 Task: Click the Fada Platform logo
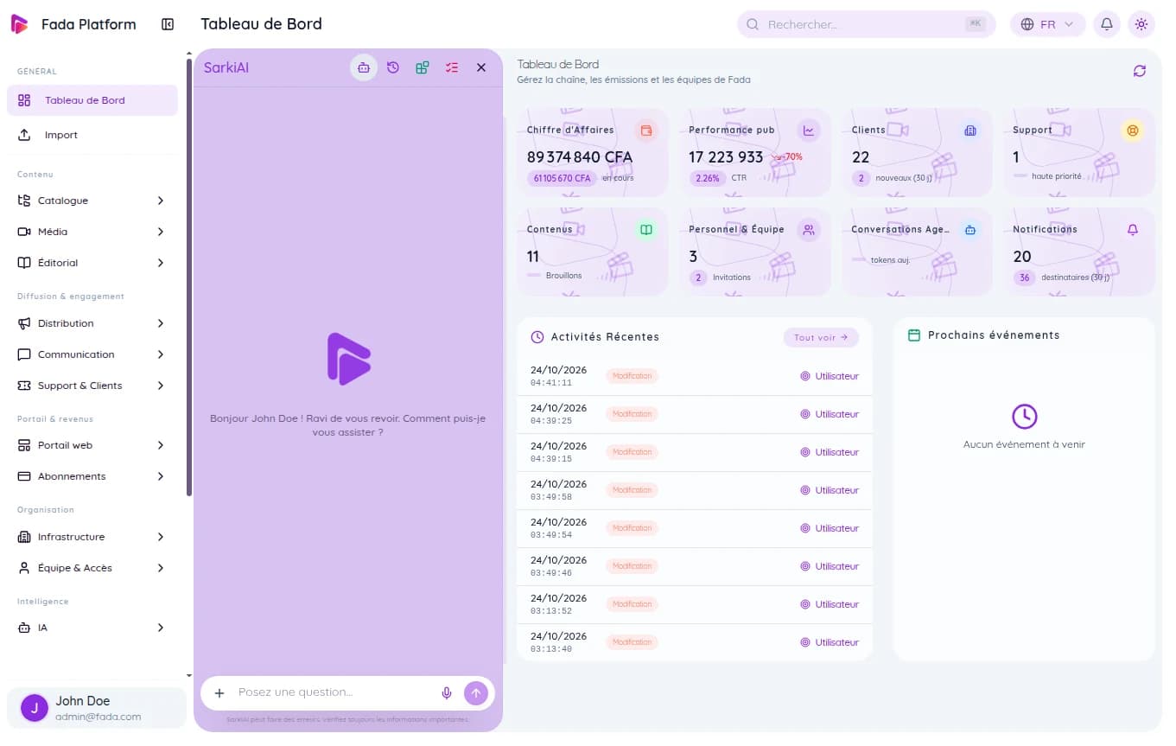[x=19, y=24]
